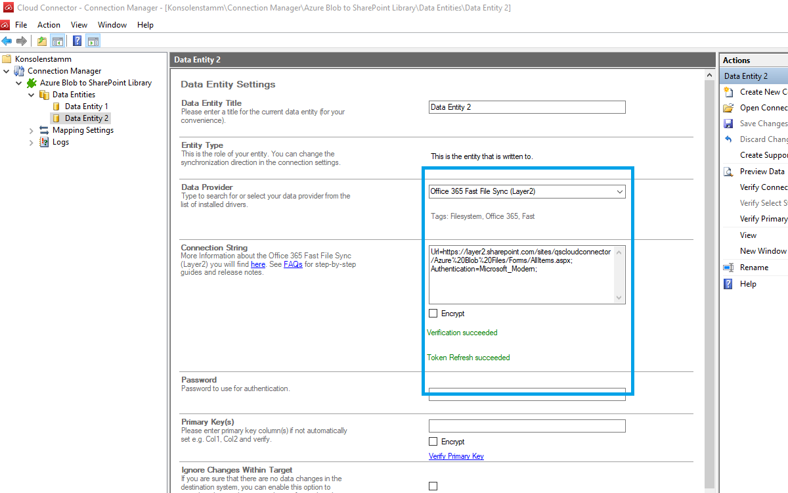Screen dimensions: 788x493
Task: Click the Verify Primary Key link
Action: click(x=456, y=456)
